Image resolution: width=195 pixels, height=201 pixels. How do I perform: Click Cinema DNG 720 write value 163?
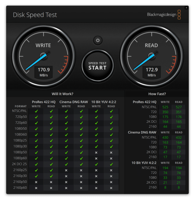pos(165,142)
